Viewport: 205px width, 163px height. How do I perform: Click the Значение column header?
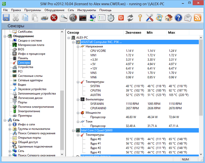(x=133, y=32)
